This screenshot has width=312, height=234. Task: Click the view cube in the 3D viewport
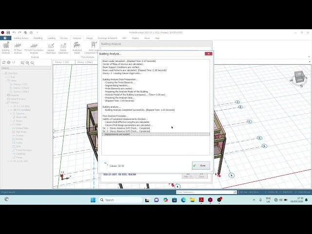pos(299,77)
